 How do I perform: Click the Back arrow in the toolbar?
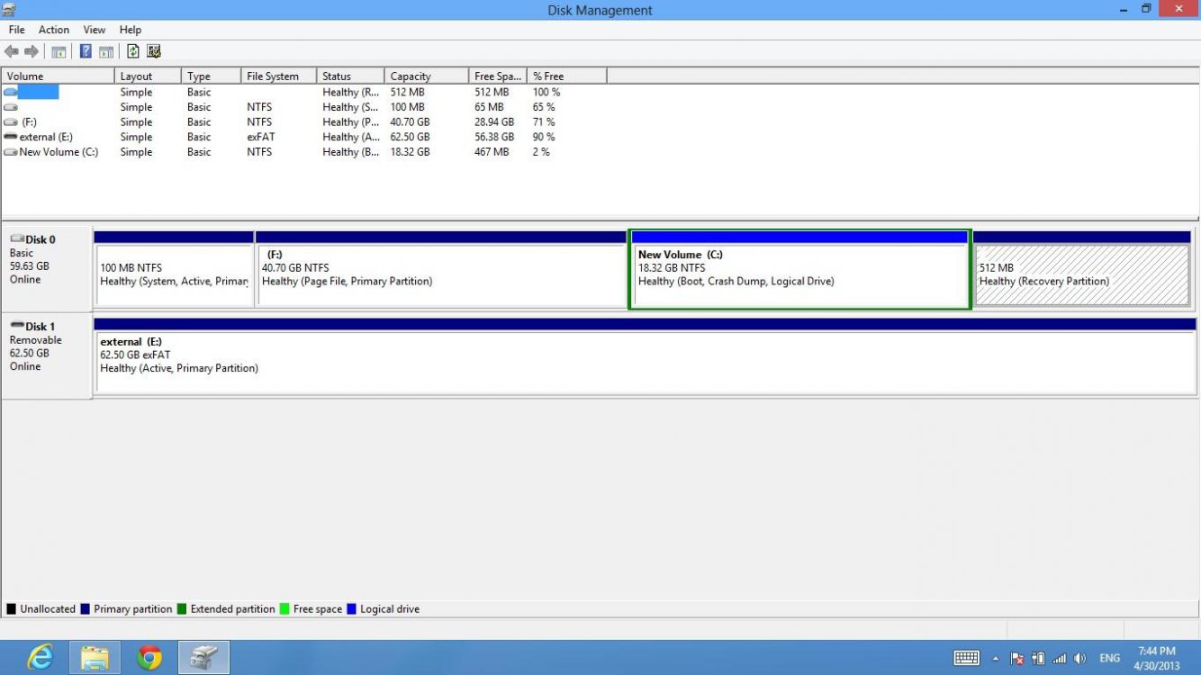pos(12,51)
